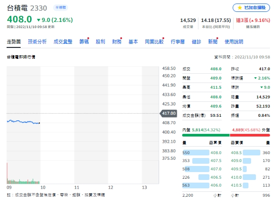The height and width of the screenshot is (205, 277).
Task: Click the bid price 406.0
Action: (216, 185)
